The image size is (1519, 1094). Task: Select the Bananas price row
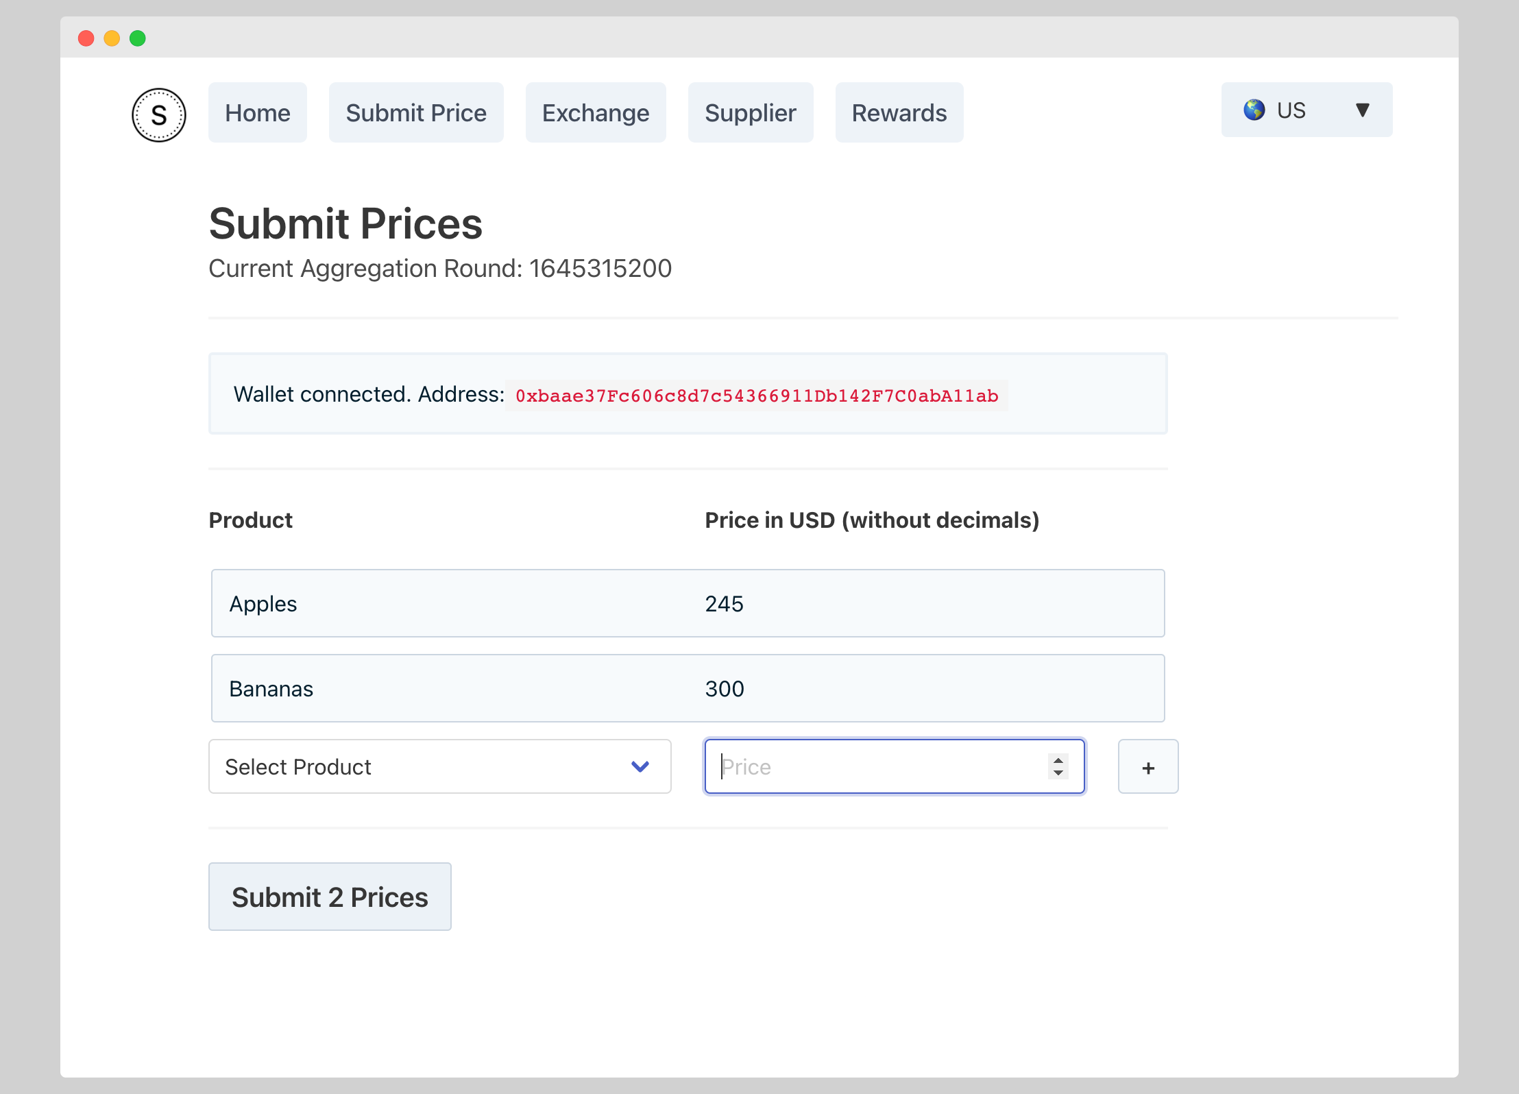[688, 688]
